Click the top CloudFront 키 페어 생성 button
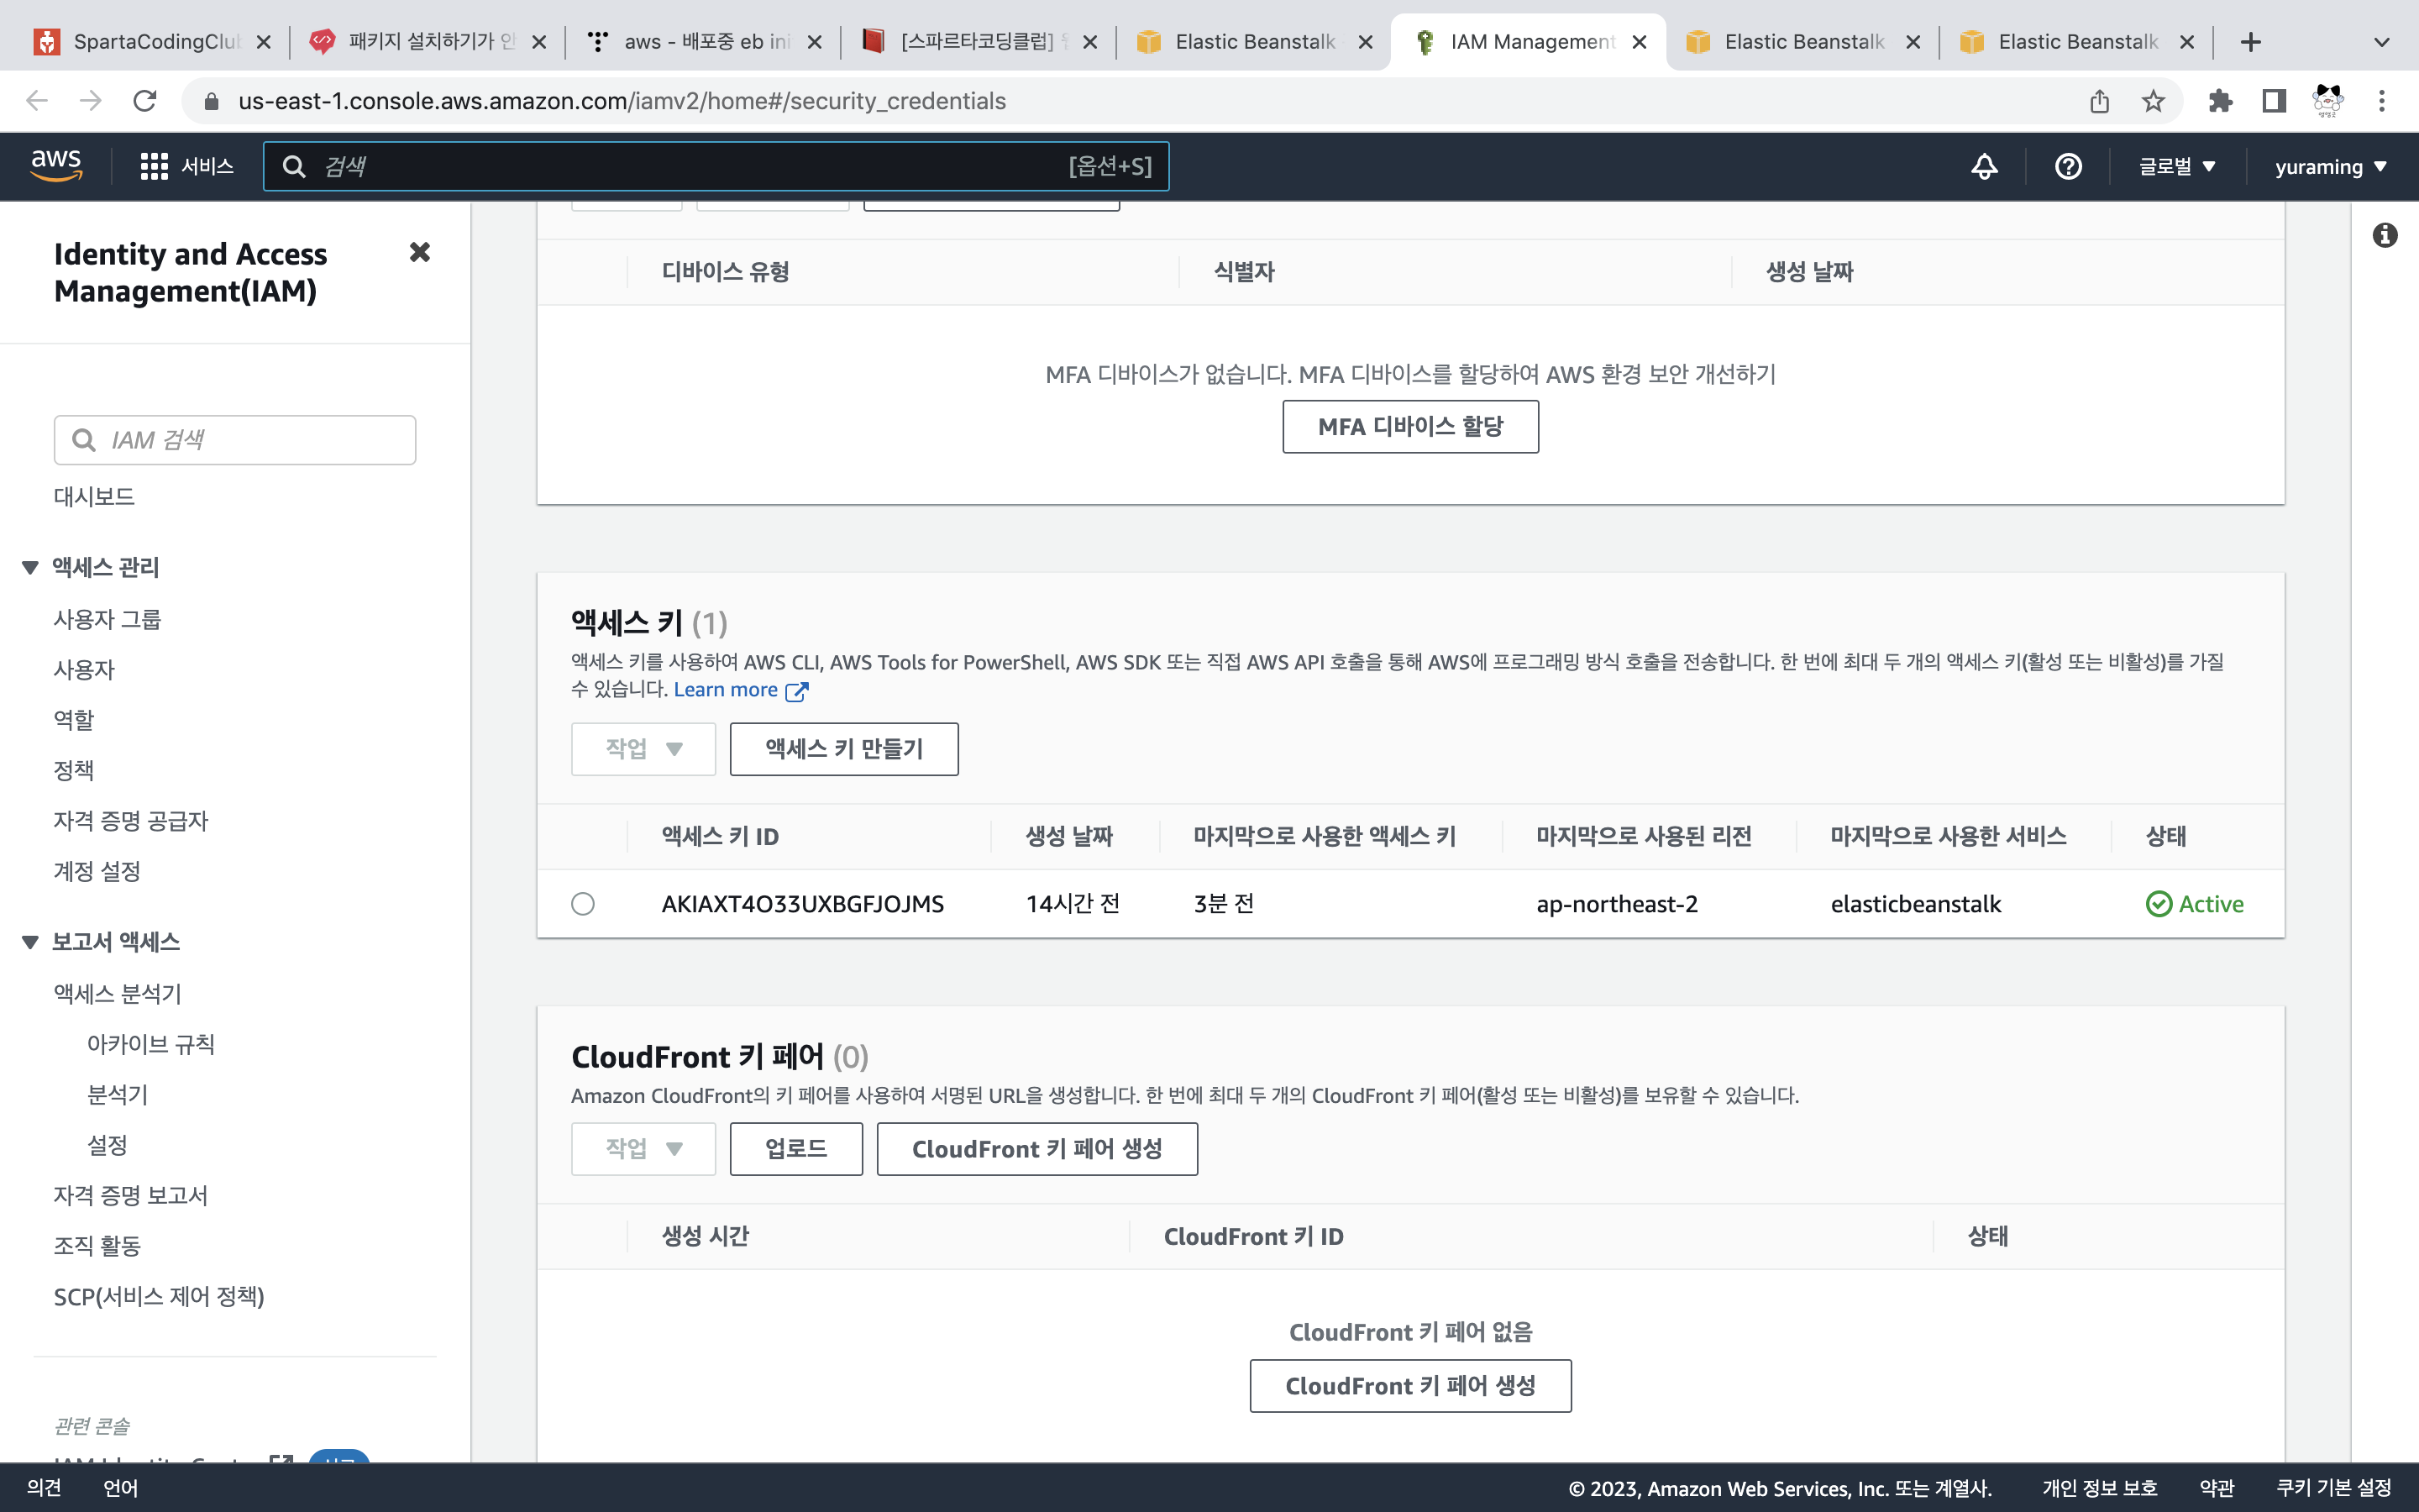The image size is (2419, 1512). coord(1036,1149)
